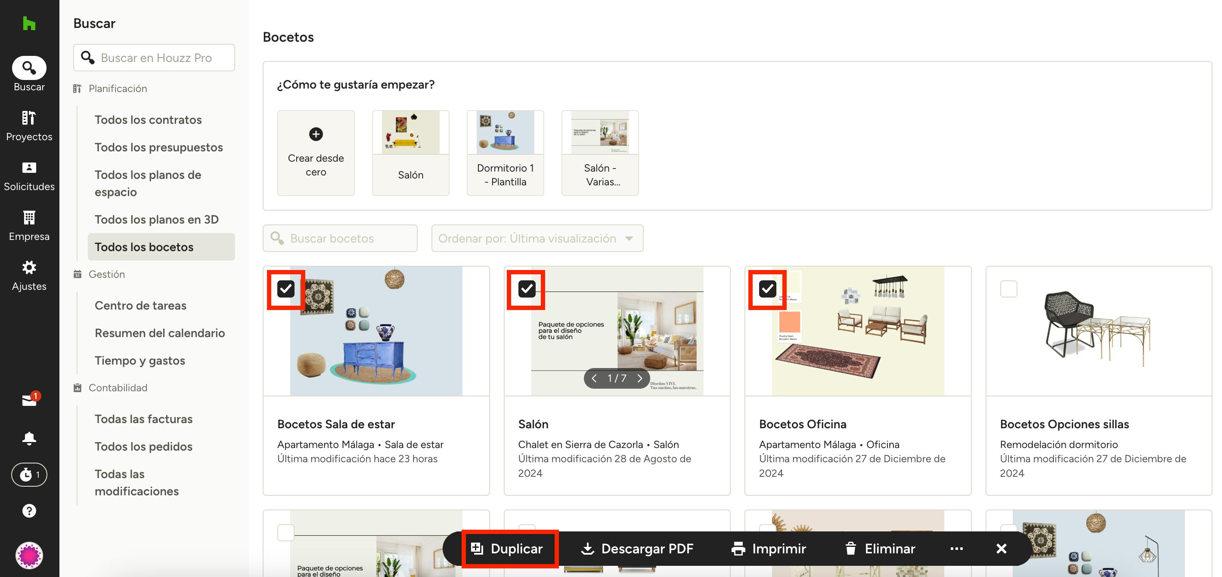Image resolution: width=1222 pixels, height=577 pixels.
Task: Open the Ordenar por Última visualización dropdown
Action: 537,238
